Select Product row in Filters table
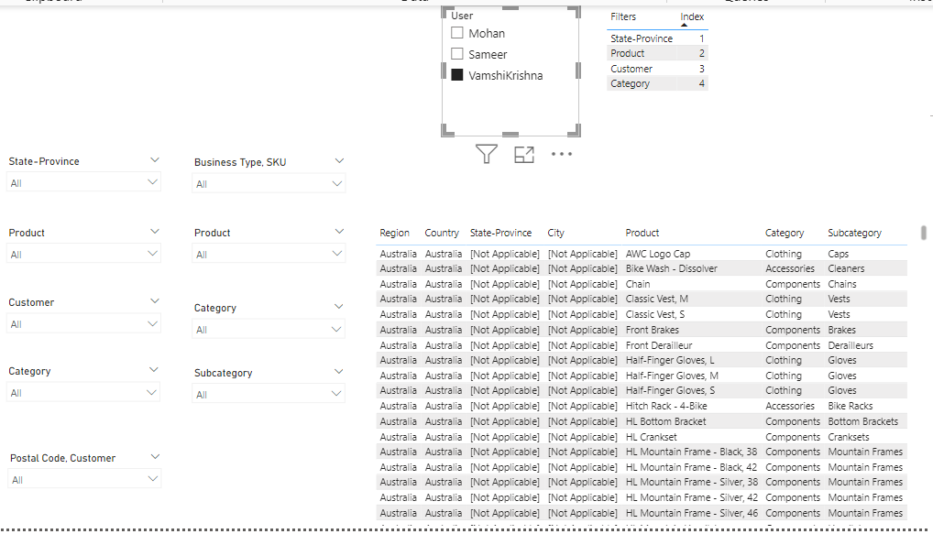This screenshot has height=534, width=933. click(x=657, y=53)
